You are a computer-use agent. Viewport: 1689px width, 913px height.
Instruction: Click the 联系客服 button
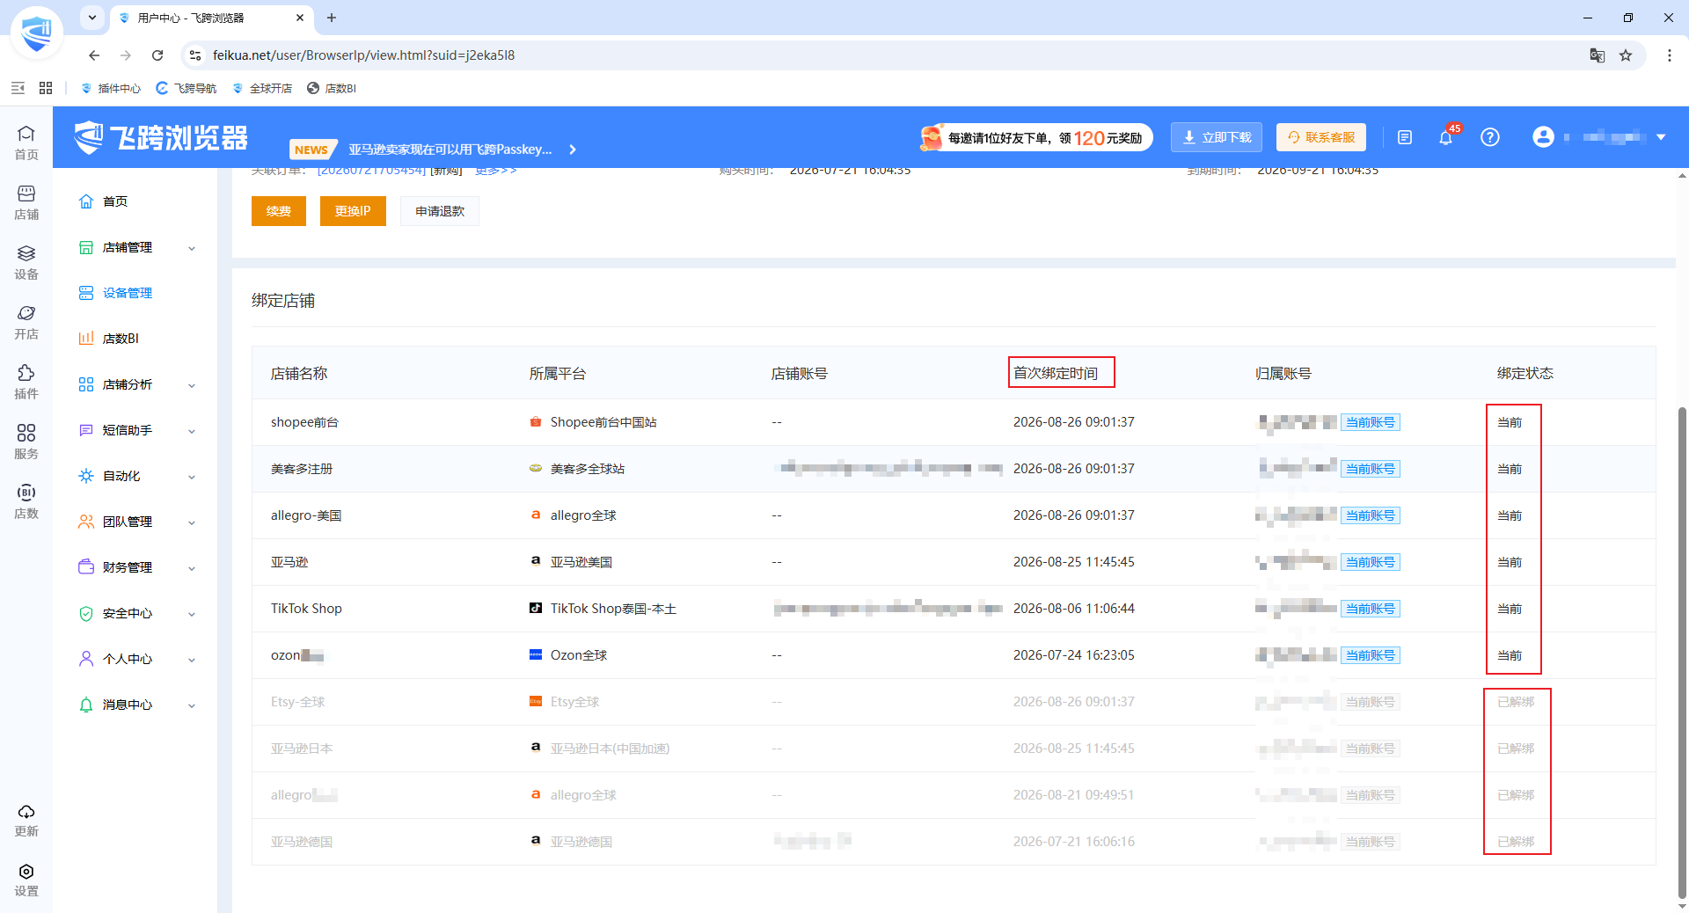click(1321, 137)
